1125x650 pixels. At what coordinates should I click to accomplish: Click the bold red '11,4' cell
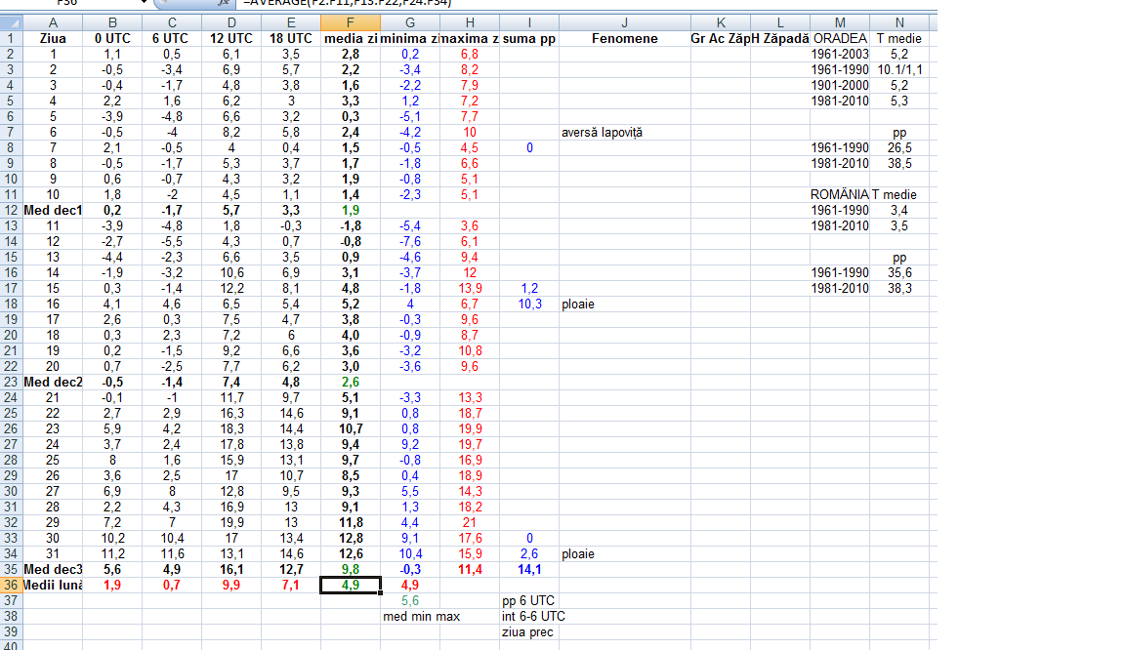[469, 569]
